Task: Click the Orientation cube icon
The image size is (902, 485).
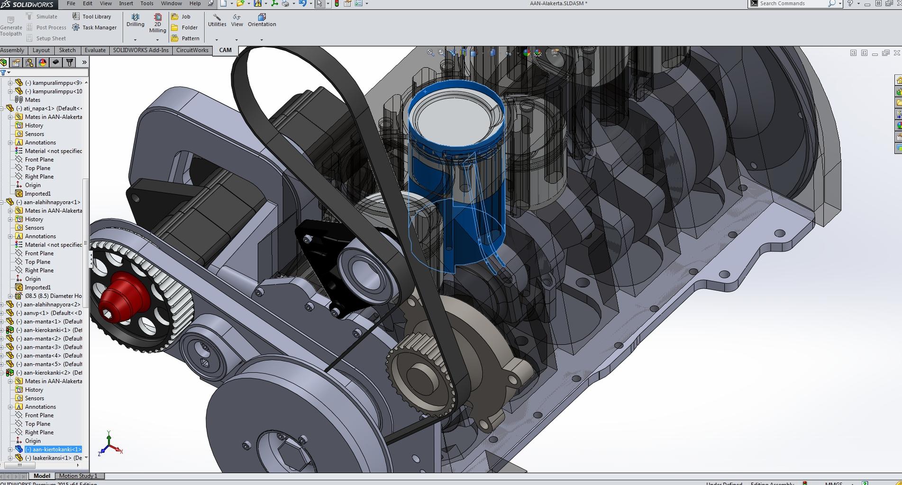Action: [x=262, y=17]
